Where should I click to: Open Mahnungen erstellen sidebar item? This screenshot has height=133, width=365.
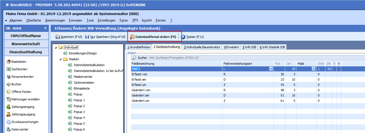coord(25,99)
